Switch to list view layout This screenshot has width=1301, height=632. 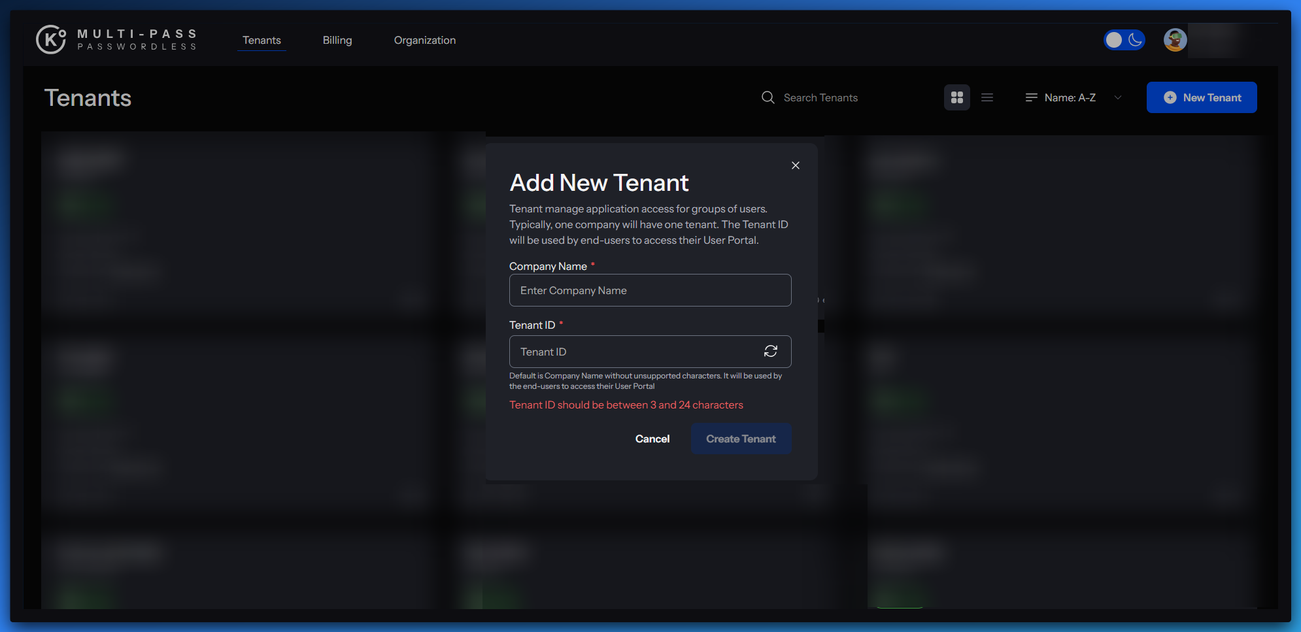pyautogui.click(x=987, y=97)
